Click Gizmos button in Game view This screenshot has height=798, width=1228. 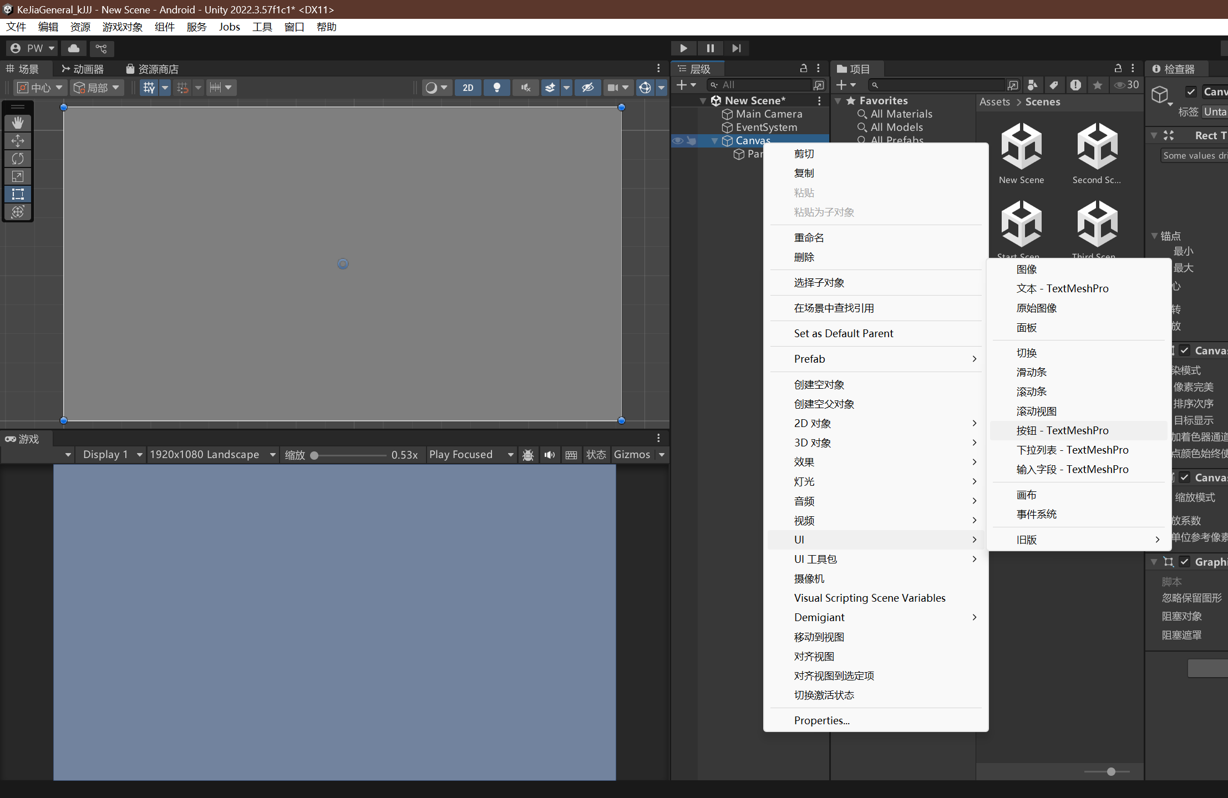point(632,455)
